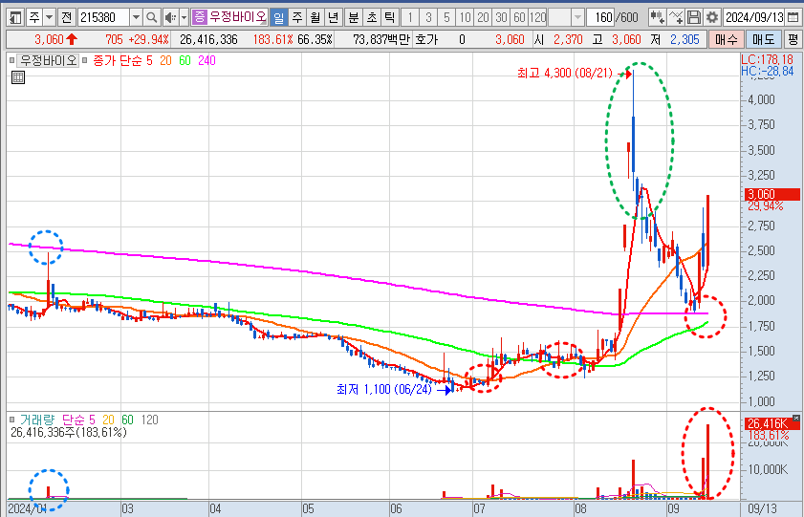Open chart settings gear icon
Screen dimensions: 804x517
711,18
